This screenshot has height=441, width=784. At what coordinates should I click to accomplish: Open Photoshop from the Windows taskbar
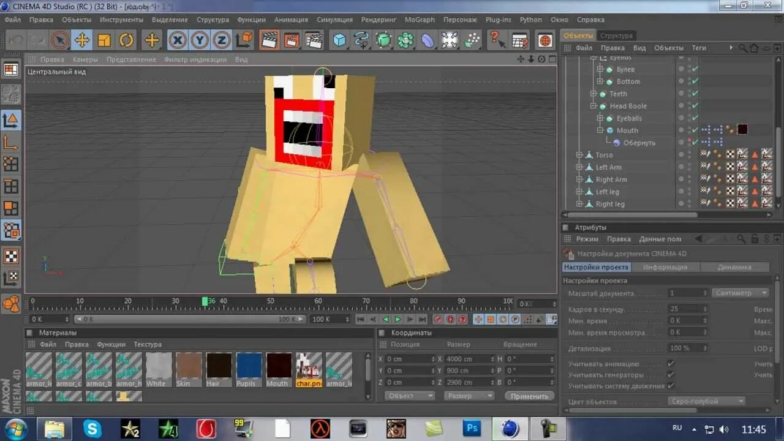pos(472,428)
